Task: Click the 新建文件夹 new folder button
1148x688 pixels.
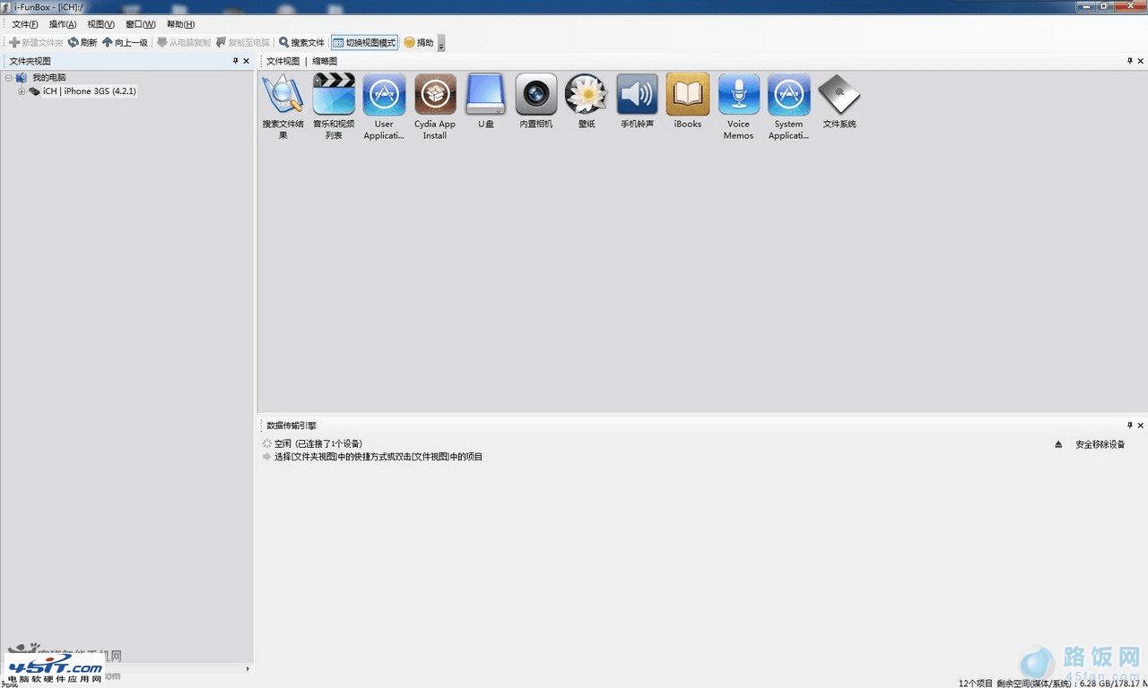Action: coord(36,42)
